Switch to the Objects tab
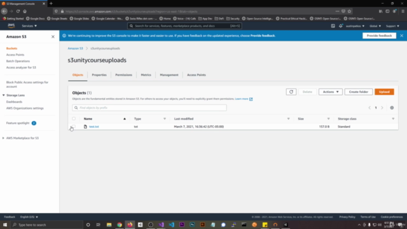Screen dimensions: 407x229 pyautogui.click(x=78, y=75)
